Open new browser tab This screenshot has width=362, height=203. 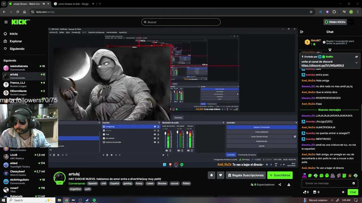coord(100,4)
